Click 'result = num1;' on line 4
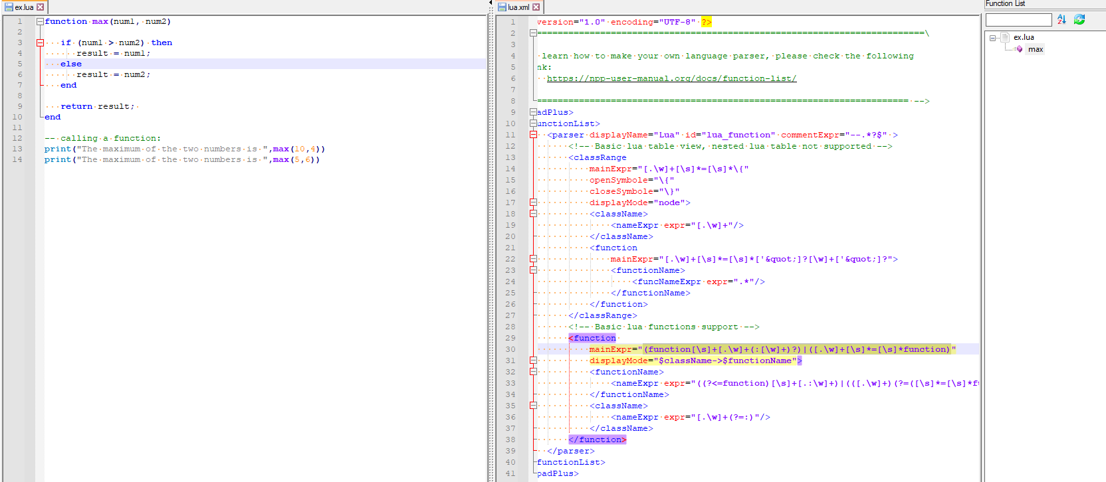This screenshot has width=1106, height=482. tap(114, 53)
